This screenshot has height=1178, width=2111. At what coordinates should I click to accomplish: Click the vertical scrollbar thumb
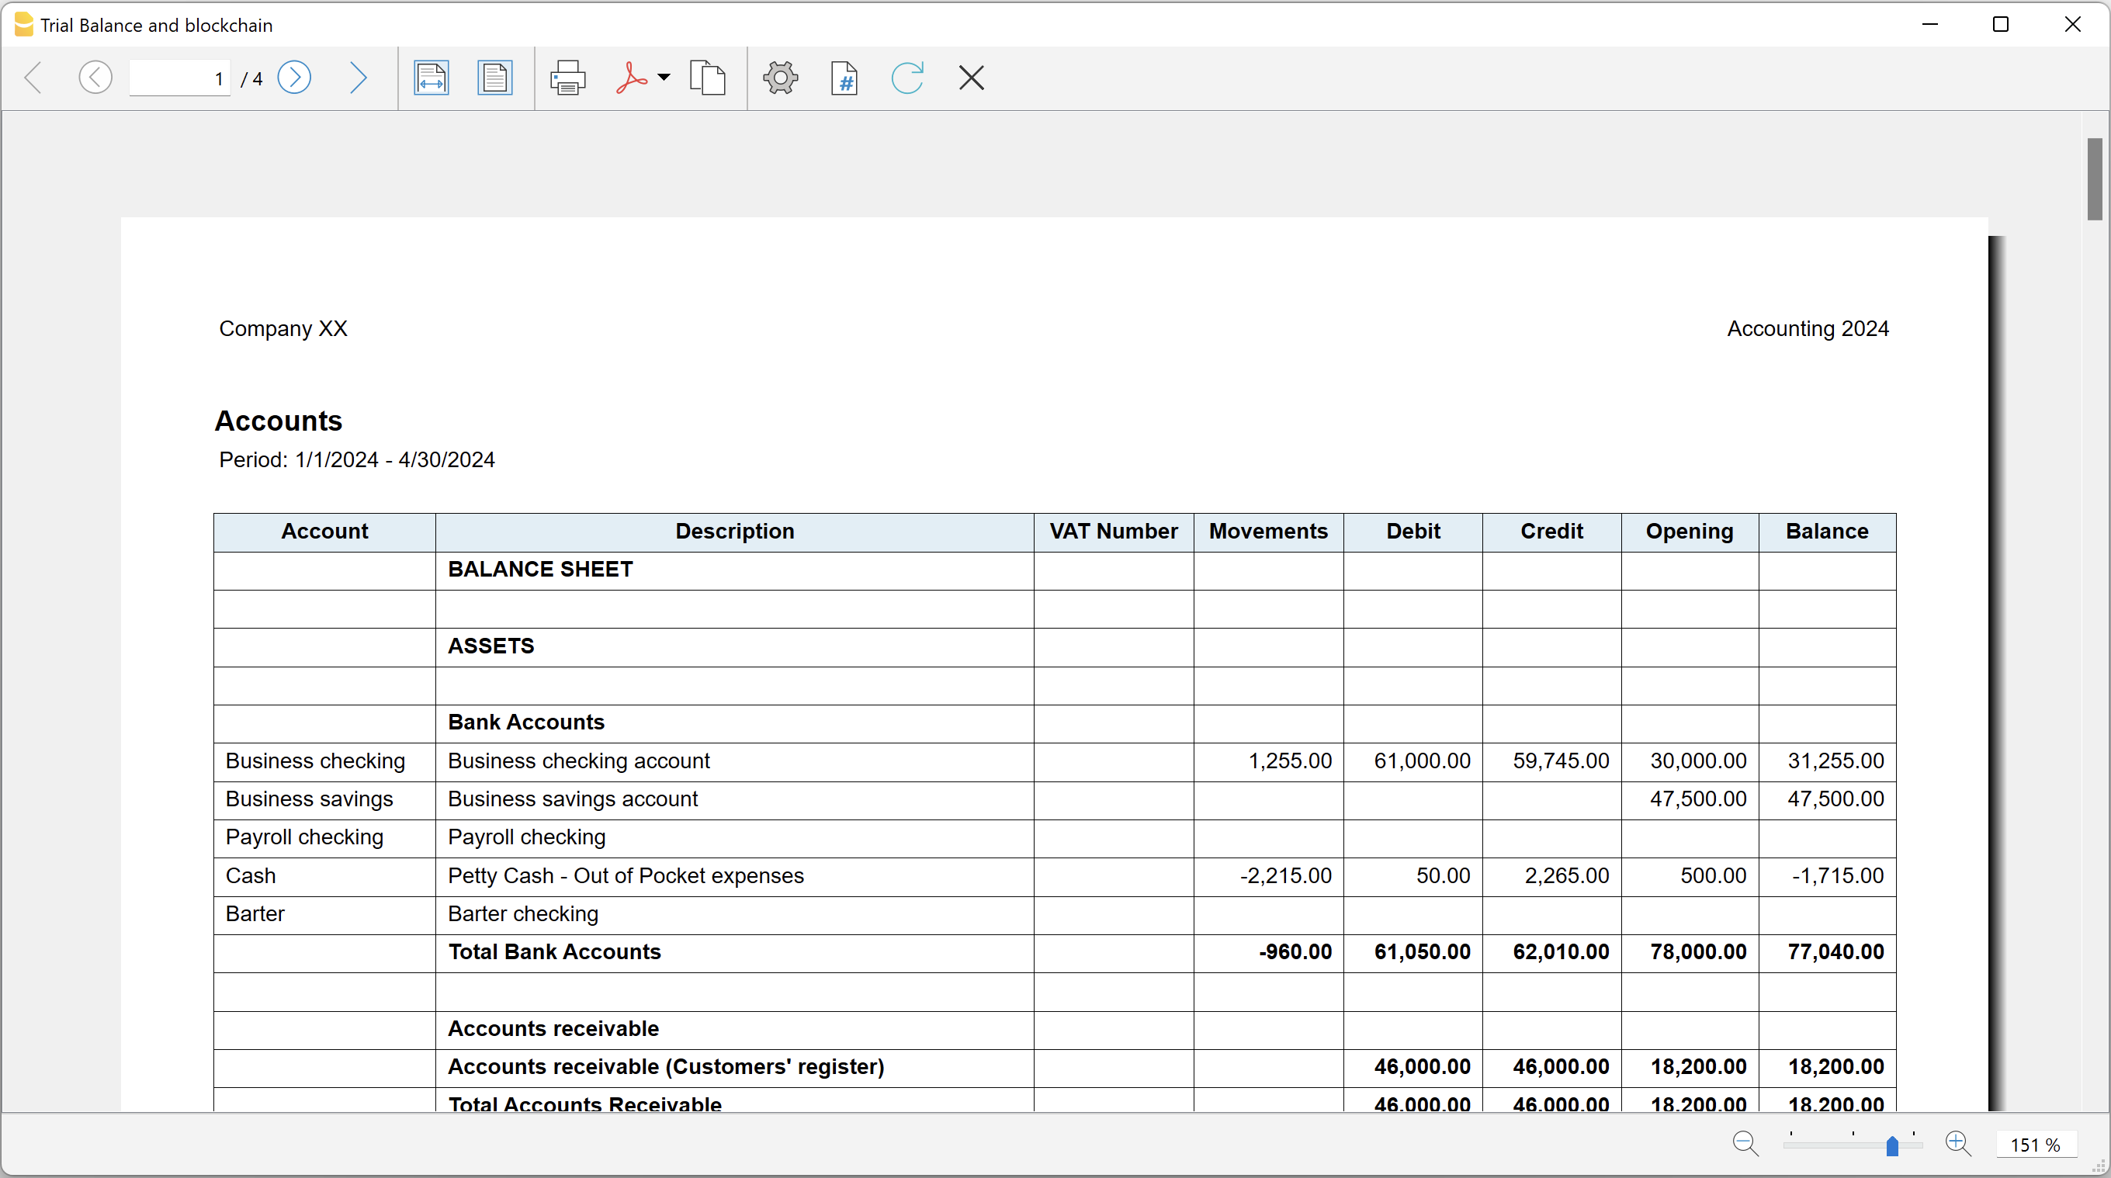point(2095,178)
